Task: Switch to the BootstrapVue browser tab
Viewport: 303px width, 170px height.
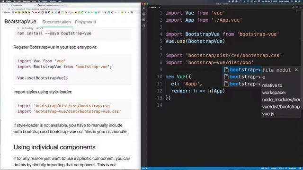Action: tap(23, 5)
